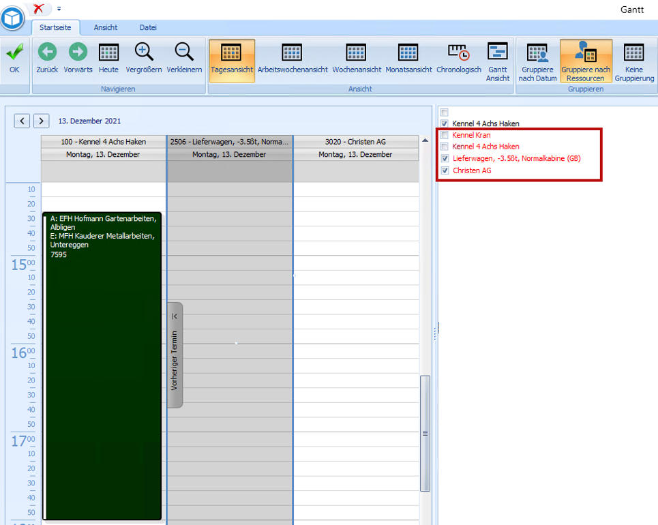Go to previous day with left chevron
Image resolution: width=658 pixels, height=525 pixels.
click(23, 121)
